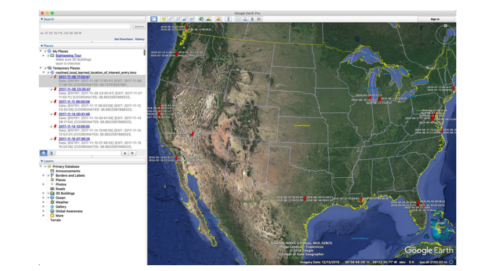The height and width of the screenshot is (271, 494).
Task: Click the move-up arrow below the Places list
Action: (125, 153)
